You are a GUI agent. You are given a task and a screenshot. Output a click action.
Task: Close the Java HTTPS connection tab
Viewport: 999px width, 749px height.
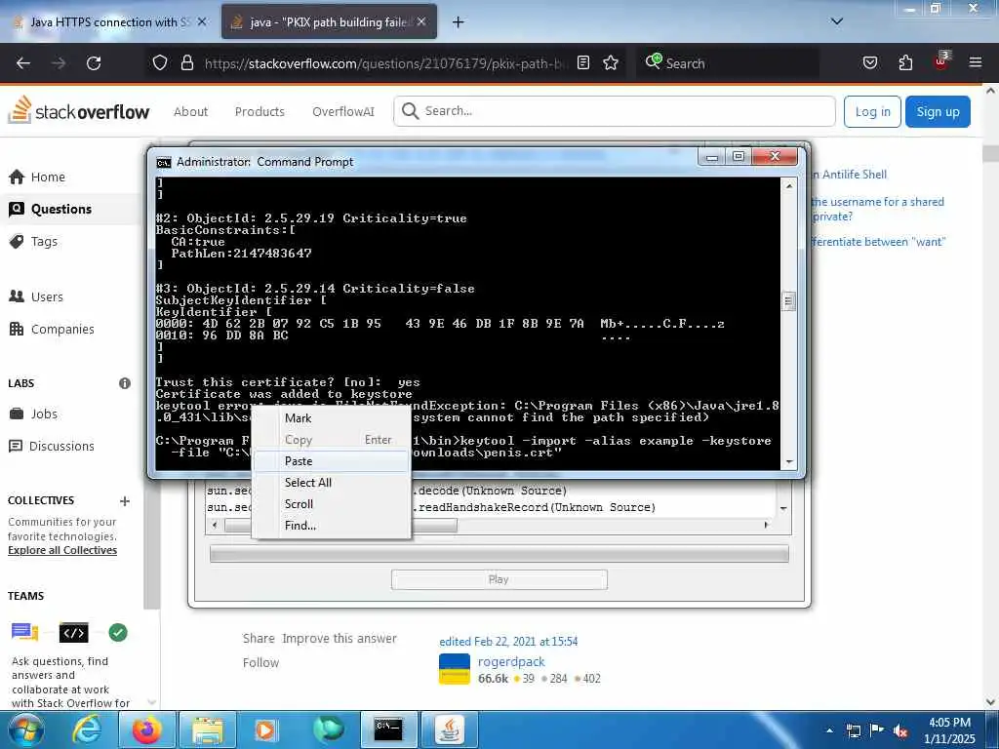pos(202,21)
